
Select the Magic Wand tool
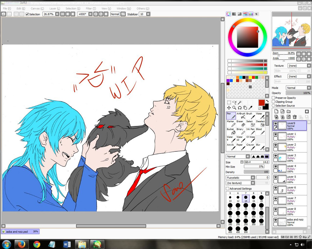pyautogui.click(x=240, y=102)
